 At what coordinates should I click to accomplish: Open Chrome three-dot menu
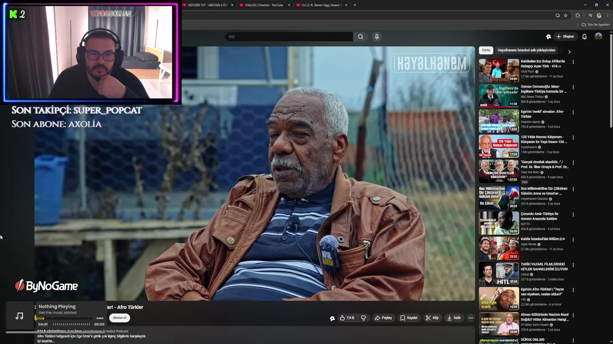pyautogui.click(x=608, y=15)
